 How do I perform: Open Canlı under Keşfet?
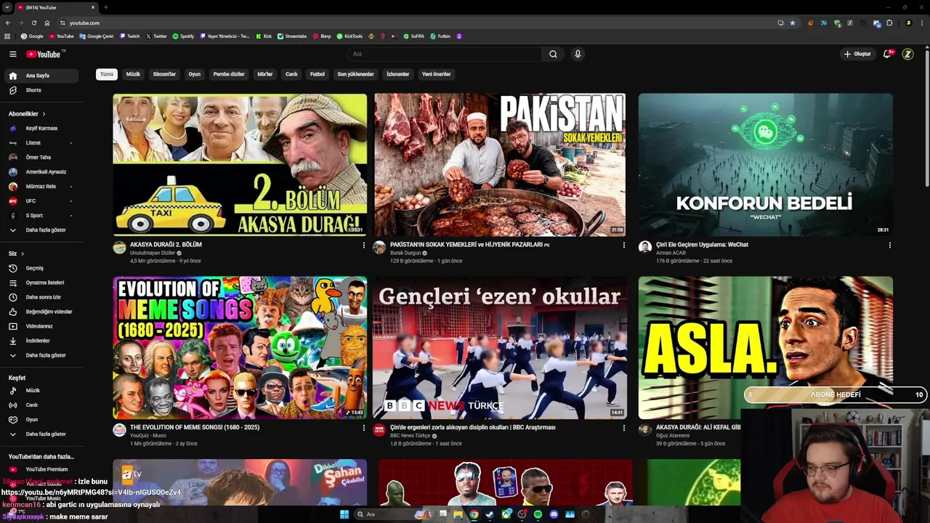[x=41, y=405]
